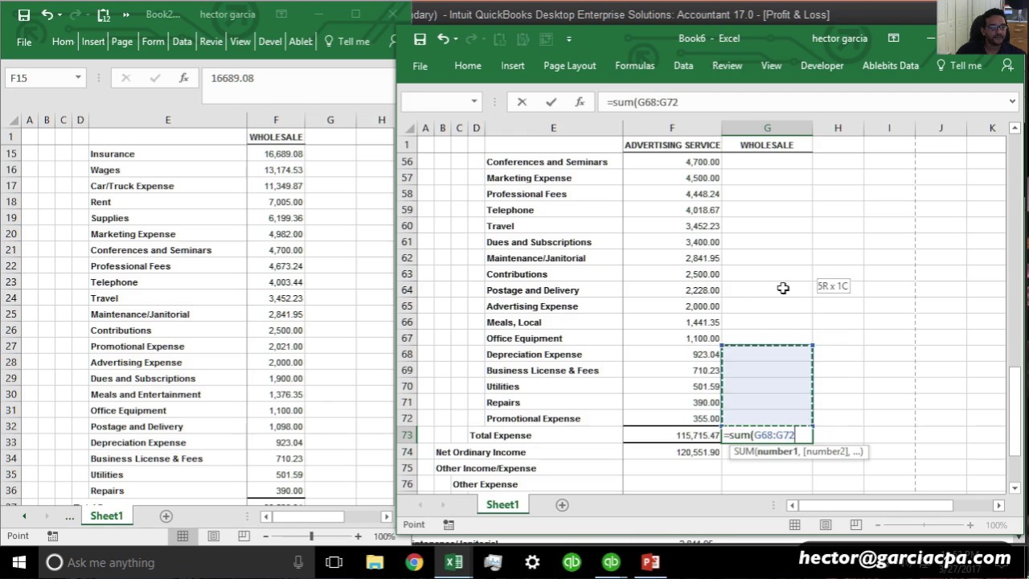This screenshot has height=579, width=1029.
Task: Select the Sheet1 tab in Book6
Action: (502, 505)
